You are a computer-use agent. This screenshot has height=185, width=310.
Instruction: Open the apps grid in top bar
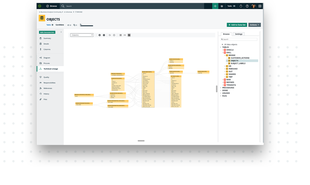tap(259, 6)
